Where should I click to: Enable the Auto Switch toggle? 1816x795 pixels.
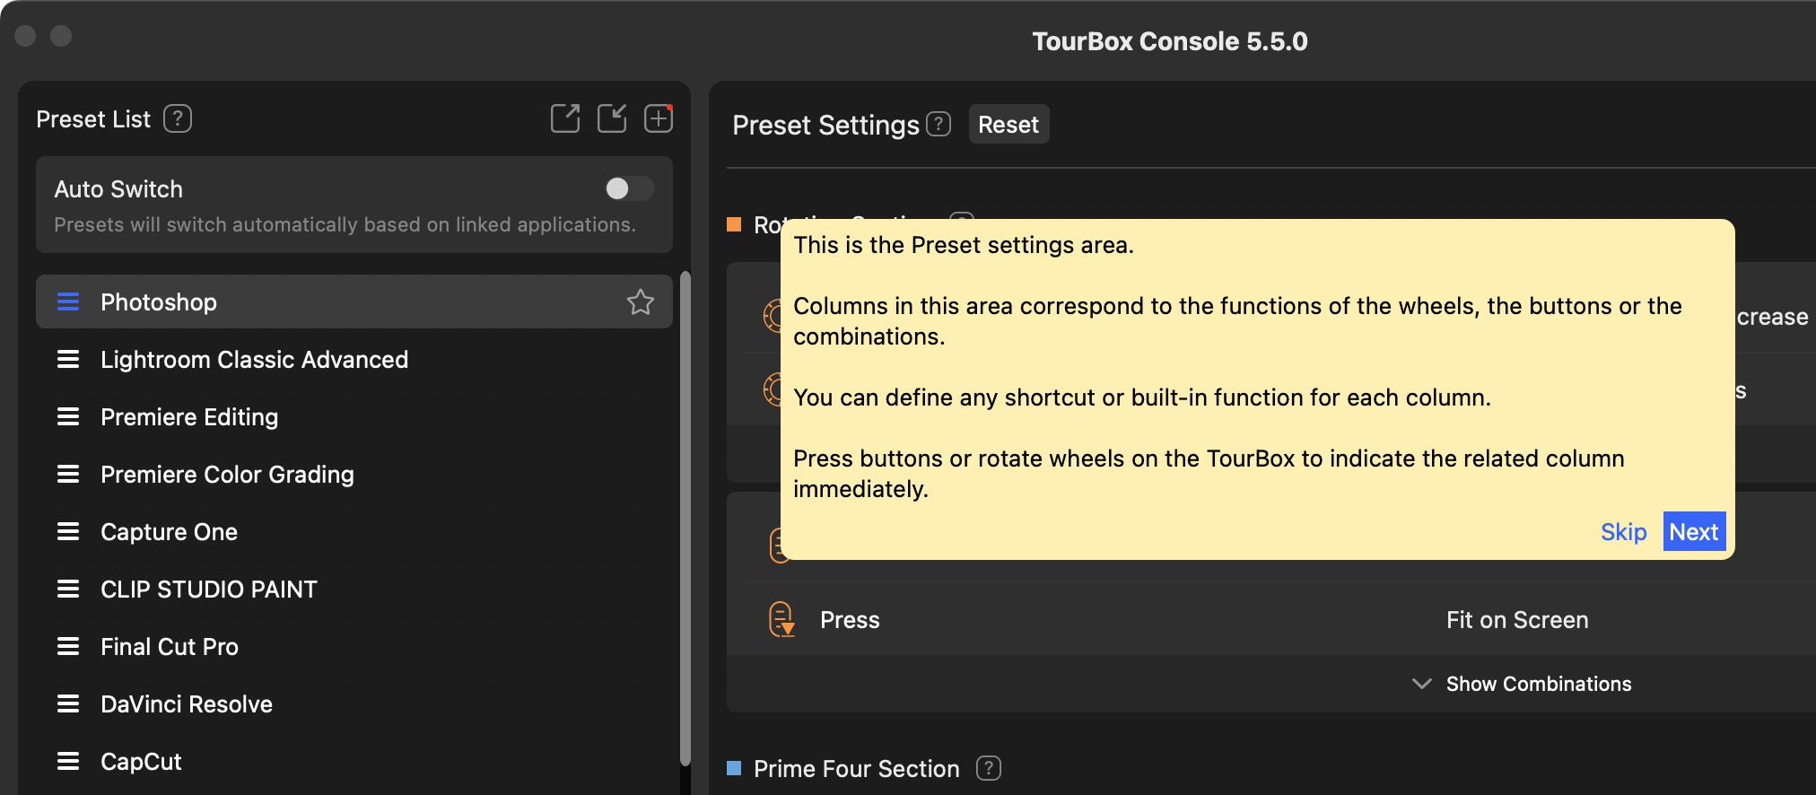[x=629, y=188]
